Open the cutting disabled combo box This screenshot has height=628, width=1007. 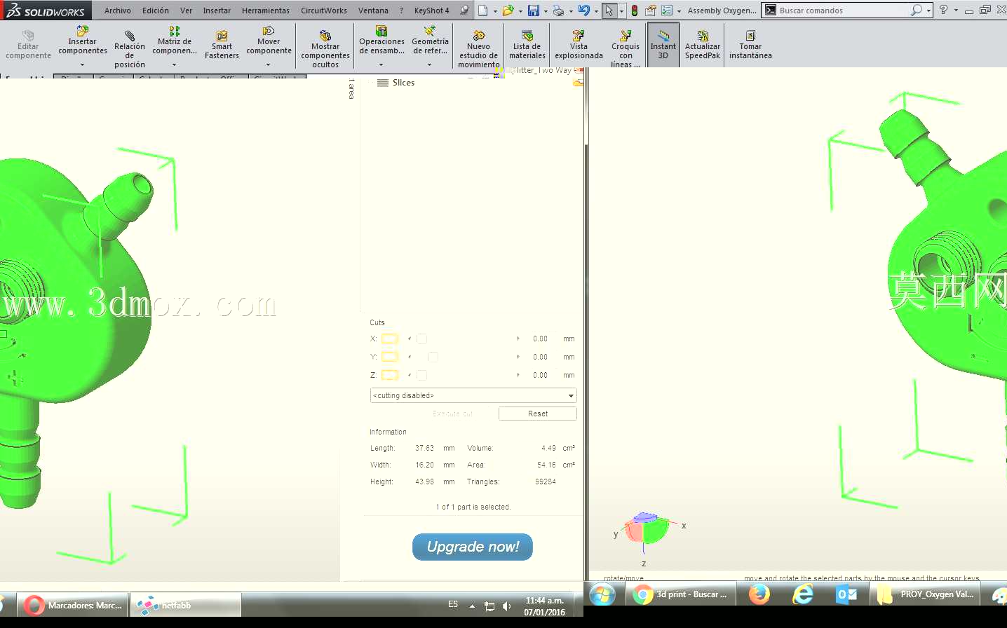pos(473,395)
